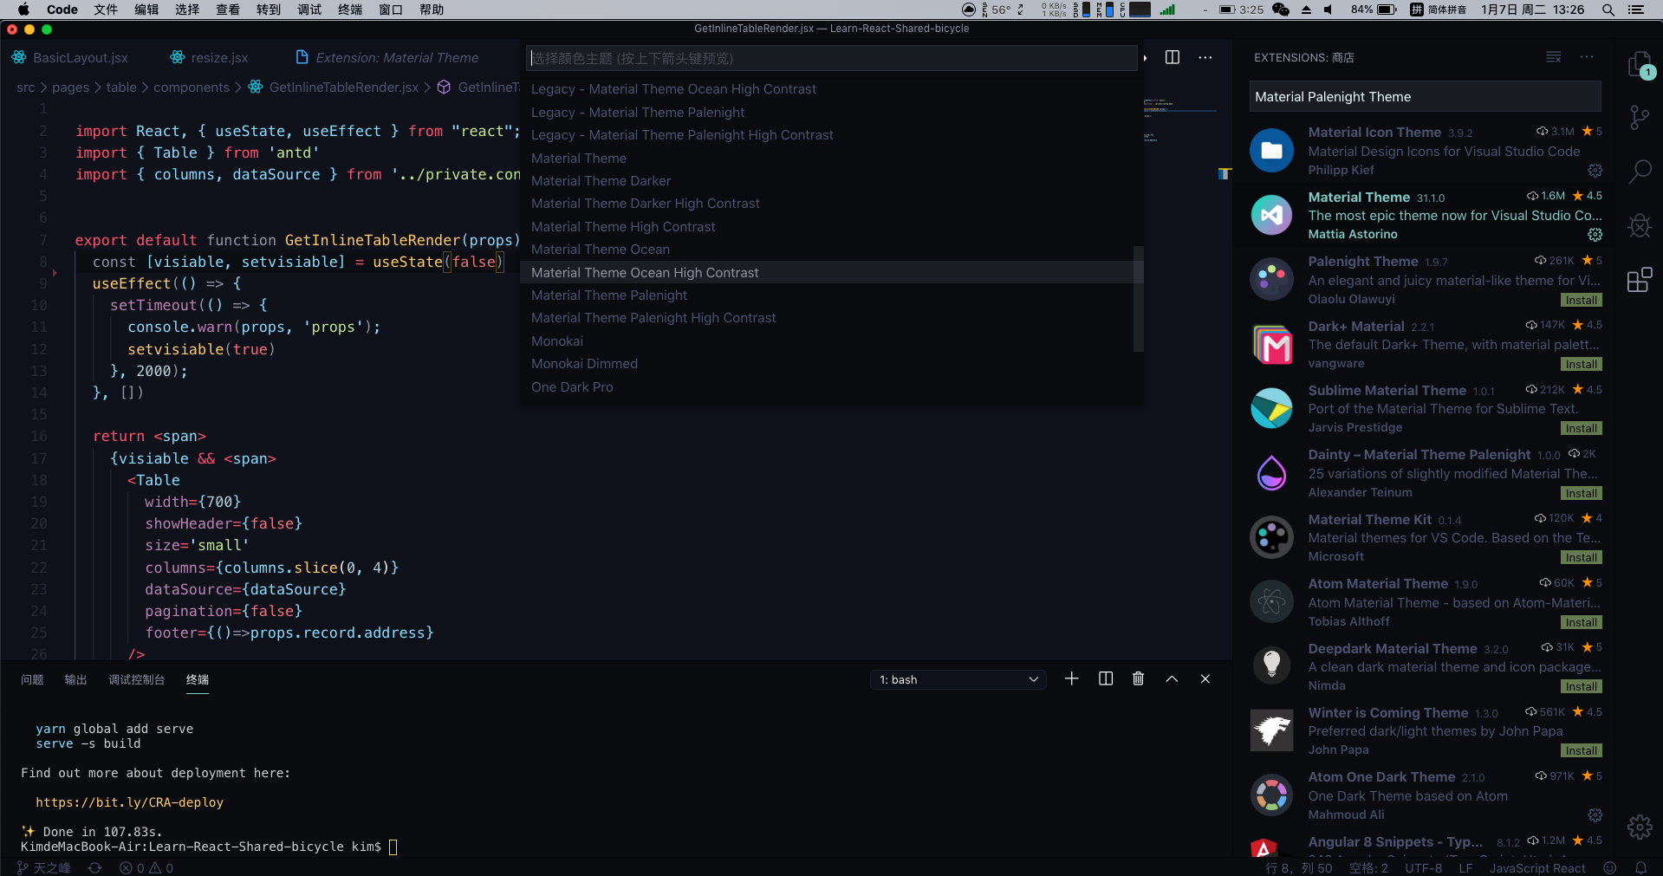
Task: Open macOS Spotlight search
Action: (1608, 10)
